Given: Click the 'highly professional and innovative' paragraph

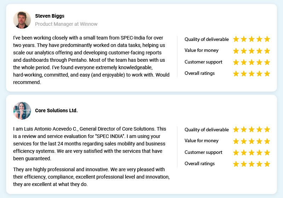Looking at the screenshot, I should (x=91, y=177).
